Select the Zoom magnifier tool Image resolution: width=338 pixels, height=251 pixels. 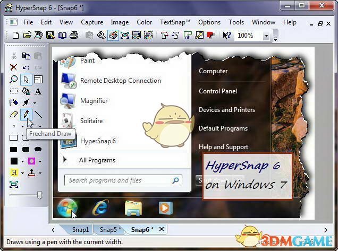(x=14, y=79)
